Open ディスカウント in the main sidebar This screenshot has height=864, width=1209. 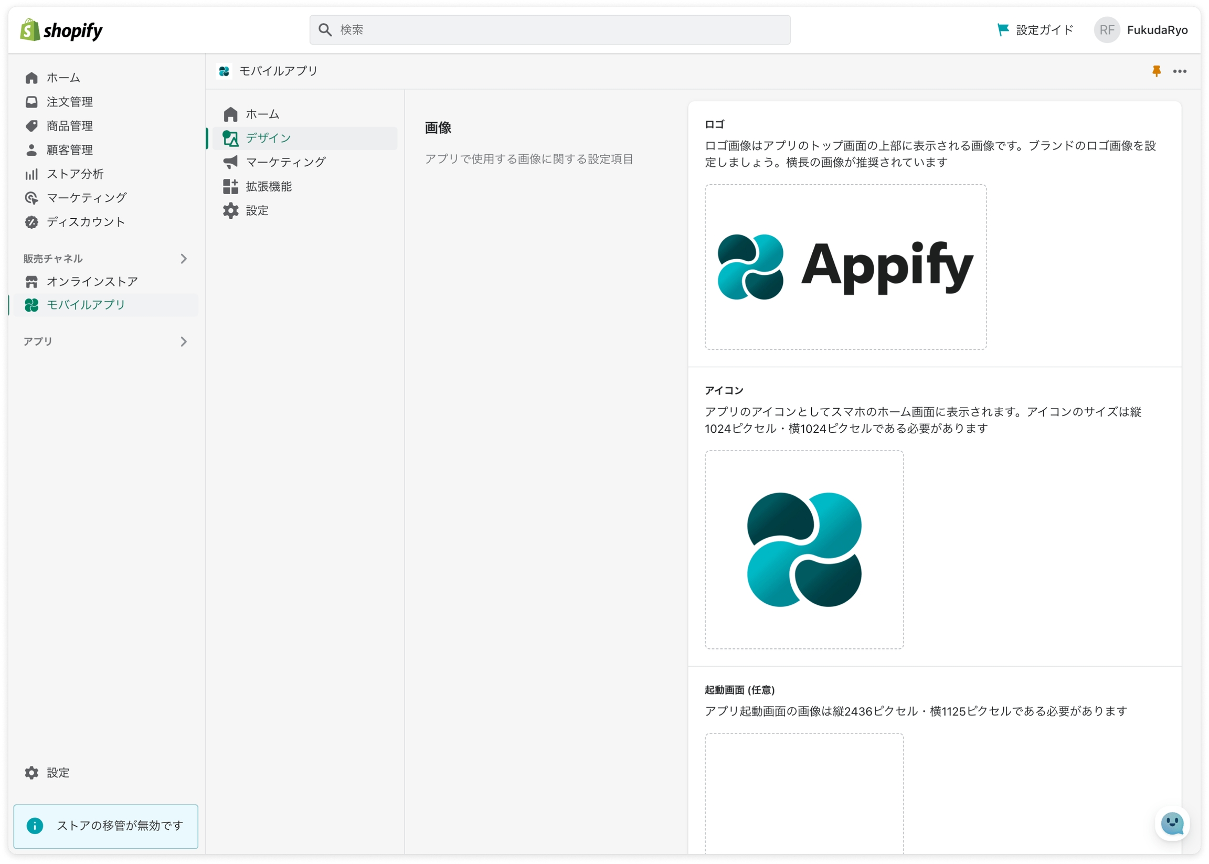[x=86, y=222]
